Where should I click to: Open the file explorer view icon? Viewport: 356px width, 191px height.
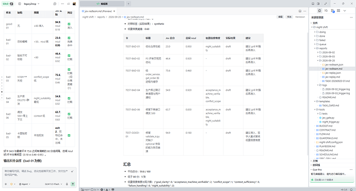(319, 11)
